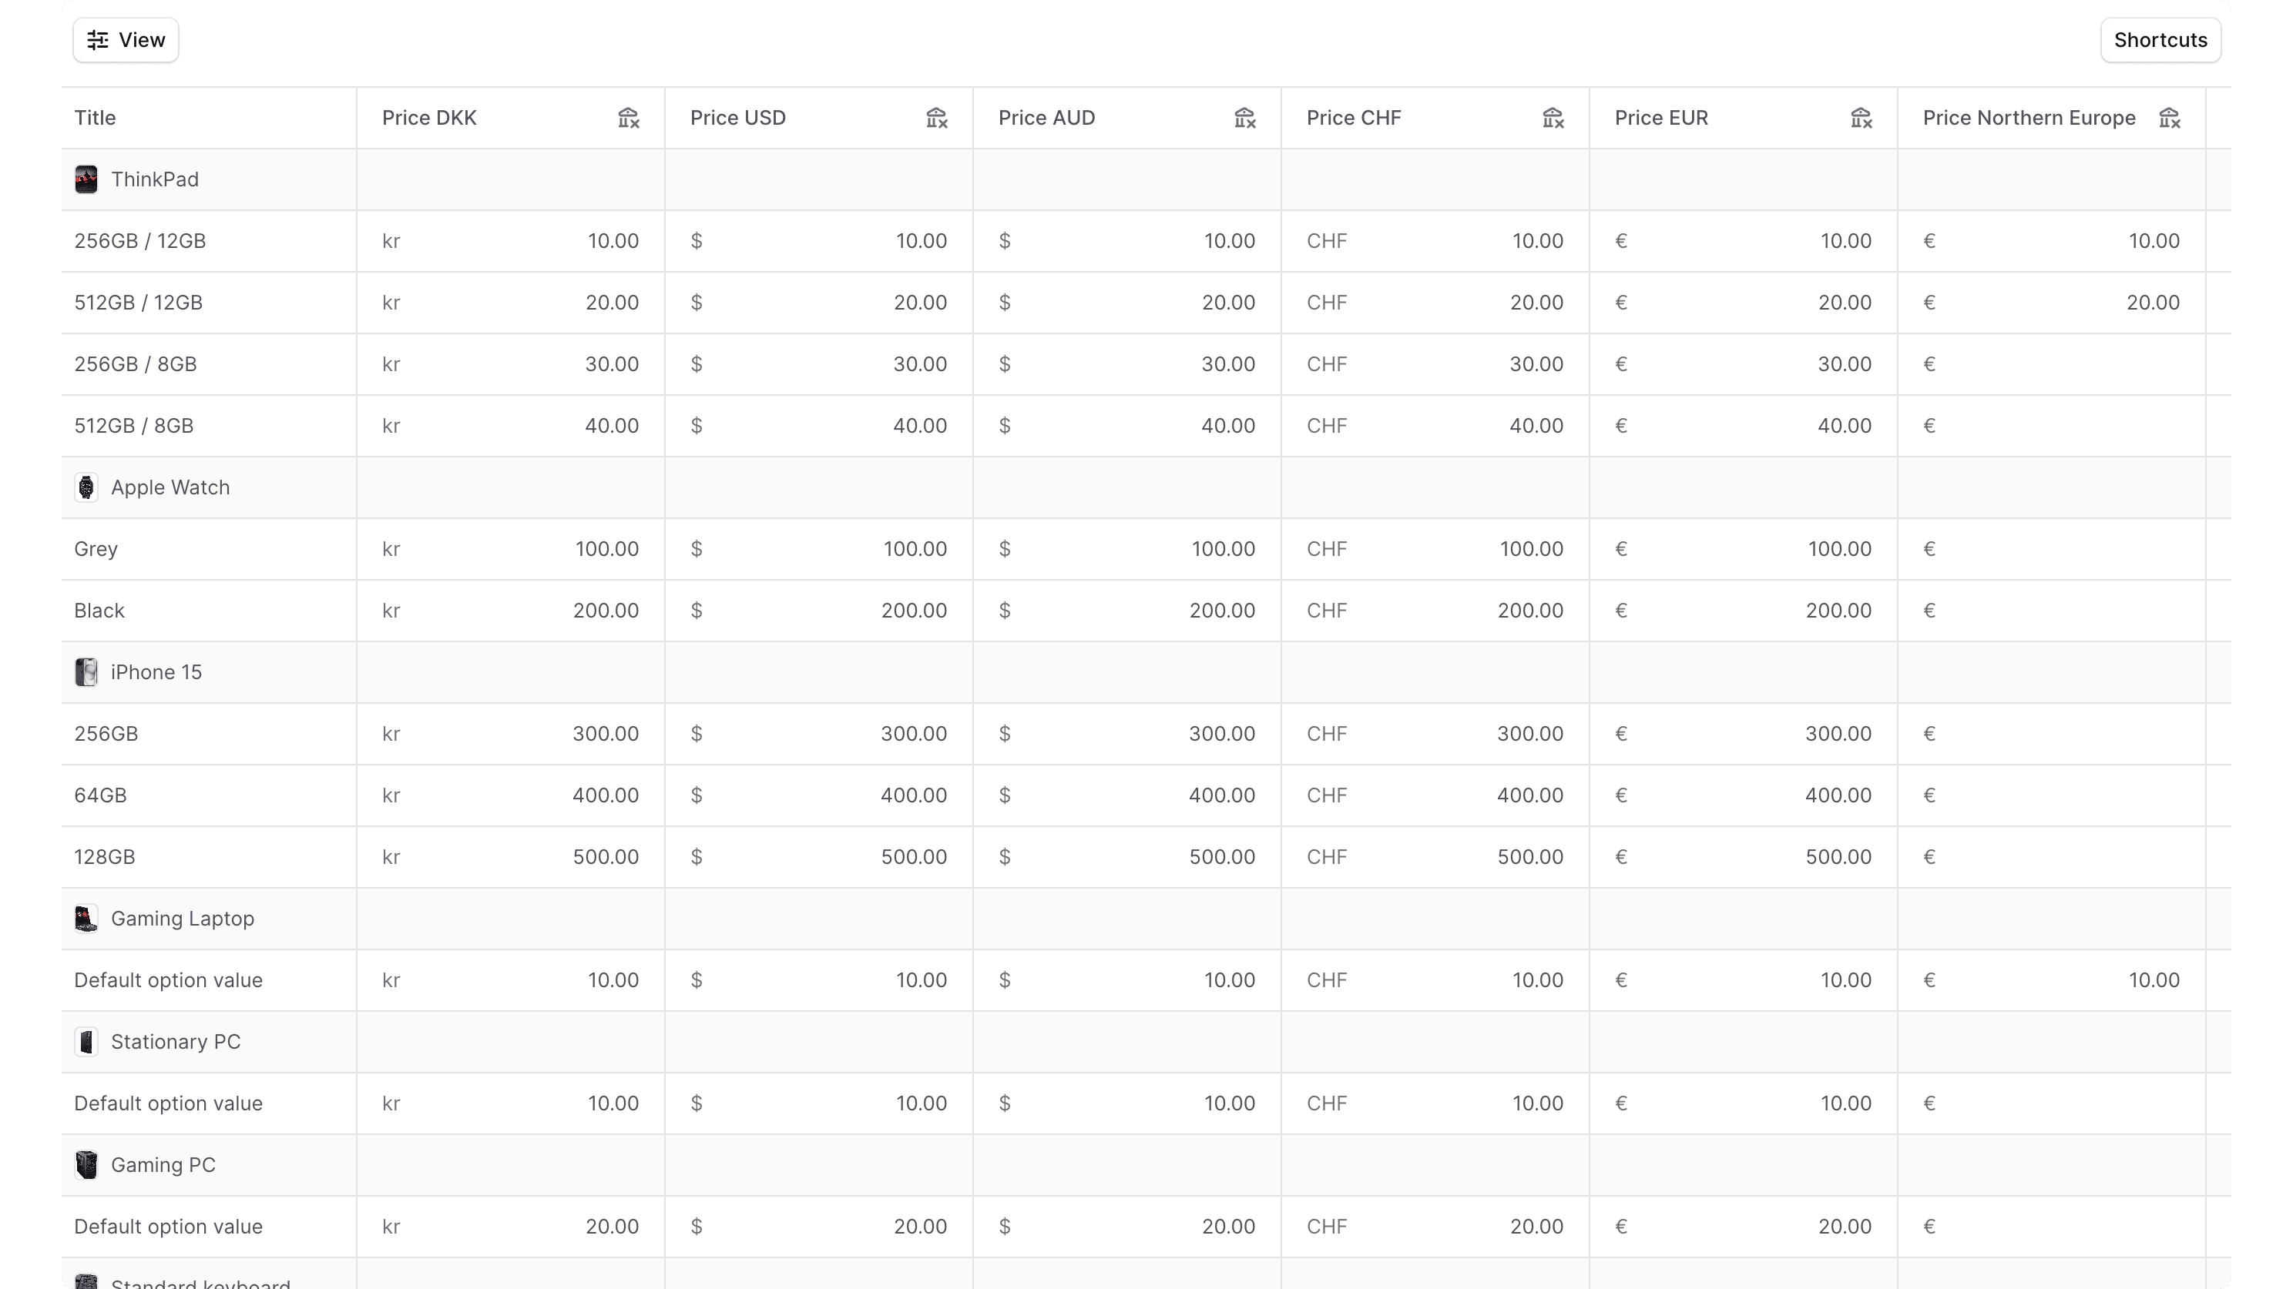Viewport: 2293px width, 1289px height.
Task: Click the Apple Watch product image
Action: 86,487
